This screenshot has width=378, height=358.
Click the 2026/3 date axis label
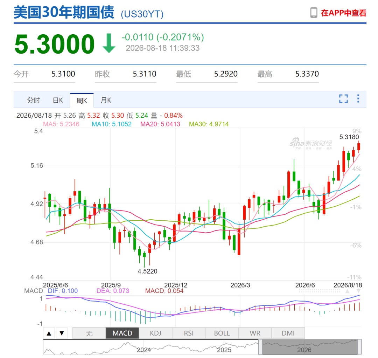240,285
